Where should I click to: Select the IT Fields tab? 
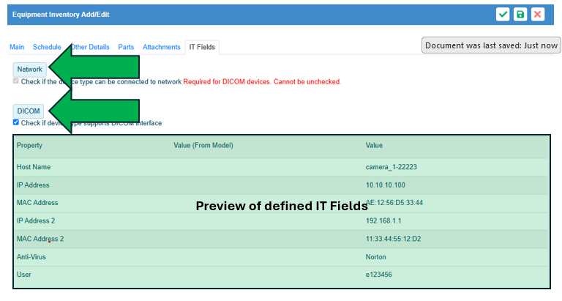click(202, 47)
